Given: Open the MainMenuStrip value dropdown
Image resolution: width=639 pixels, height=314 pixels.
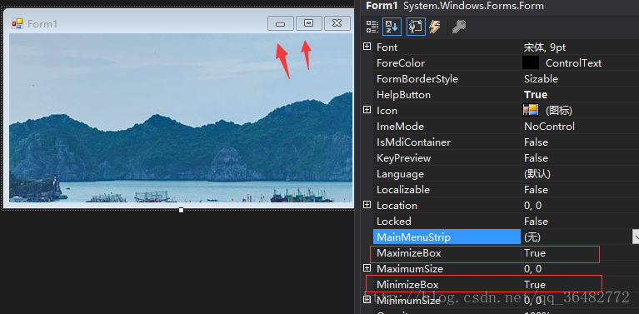Looking at the screenshot, I should pyautogui.click(x=636, y=237).
